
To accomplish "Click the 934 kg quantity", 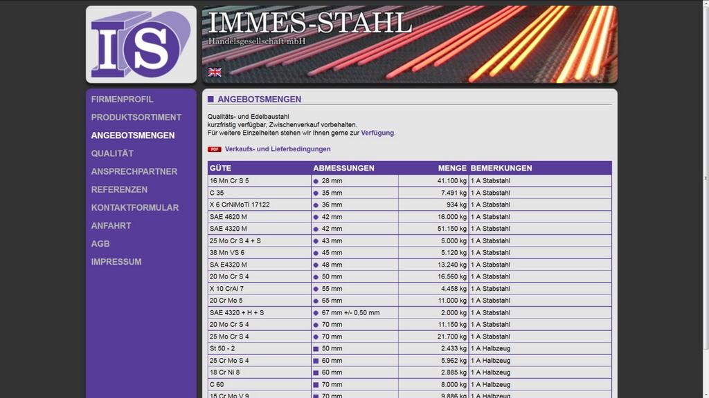I will (x=433, y=205).
